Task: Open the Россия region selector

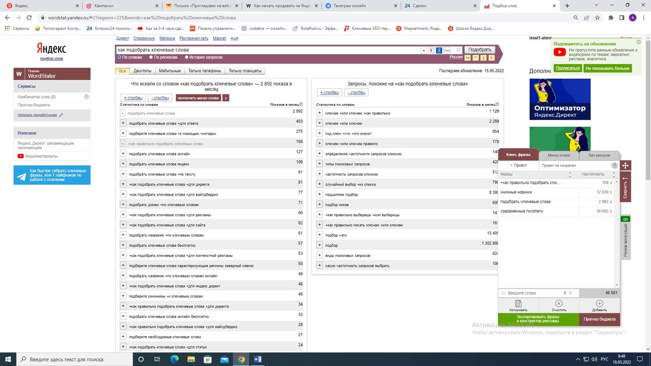Action: [456, 57]
